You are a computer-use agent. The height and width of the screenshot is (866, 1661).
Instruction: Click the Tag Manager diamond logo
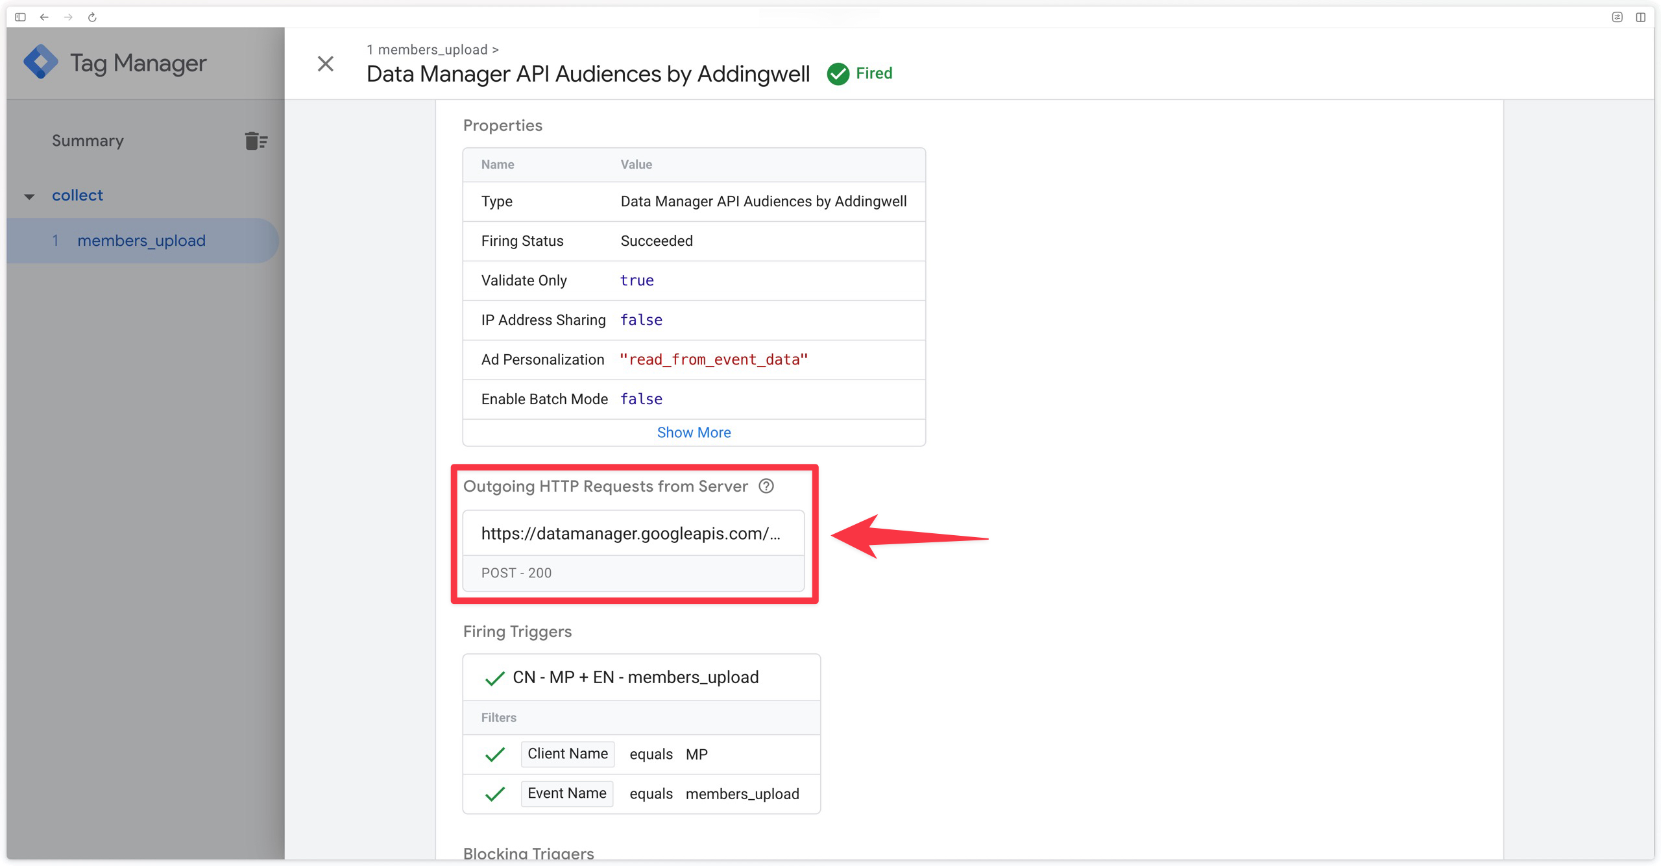click(40, 62)
